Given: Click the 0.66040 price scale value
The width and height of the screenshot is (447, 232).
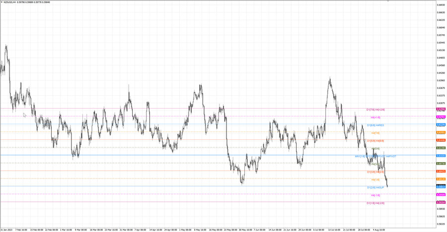Looking at the screenshot, I should point(441,28).
